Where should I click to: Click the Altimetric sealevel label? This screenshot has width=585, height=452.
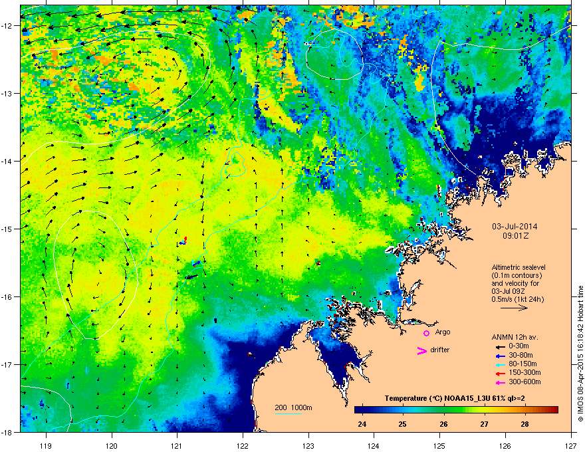pyautogui.click(x=519, y=267)
